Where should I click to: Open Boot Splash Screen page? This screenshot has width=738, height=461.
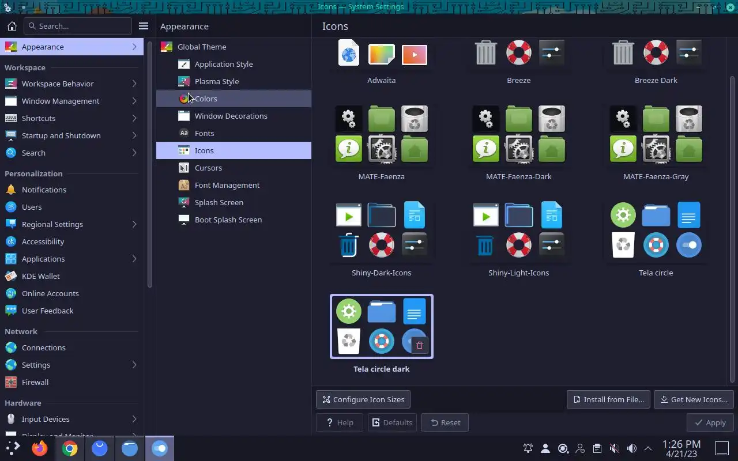pyautogui.click(x=234, y=220)
